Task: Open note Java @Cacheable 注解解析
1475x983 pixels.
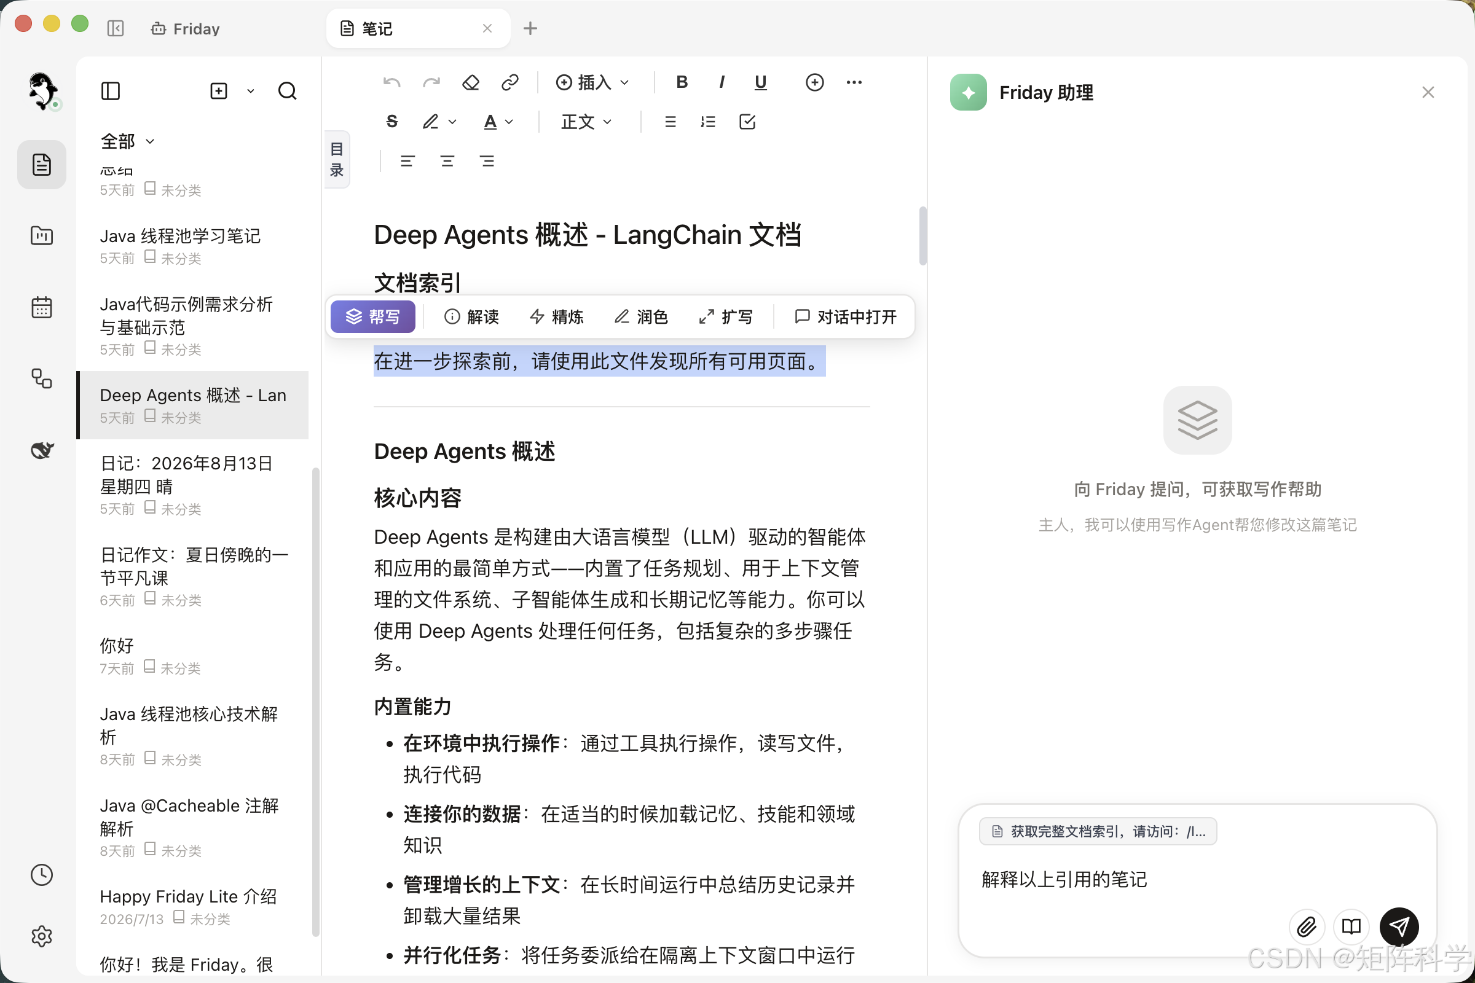Action: point(193,827)
